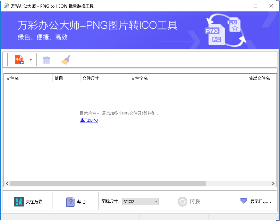Viewport: 280px width, 221px height.
Task: Open 帮助 with the question mark icon
Action: [70, 202]
